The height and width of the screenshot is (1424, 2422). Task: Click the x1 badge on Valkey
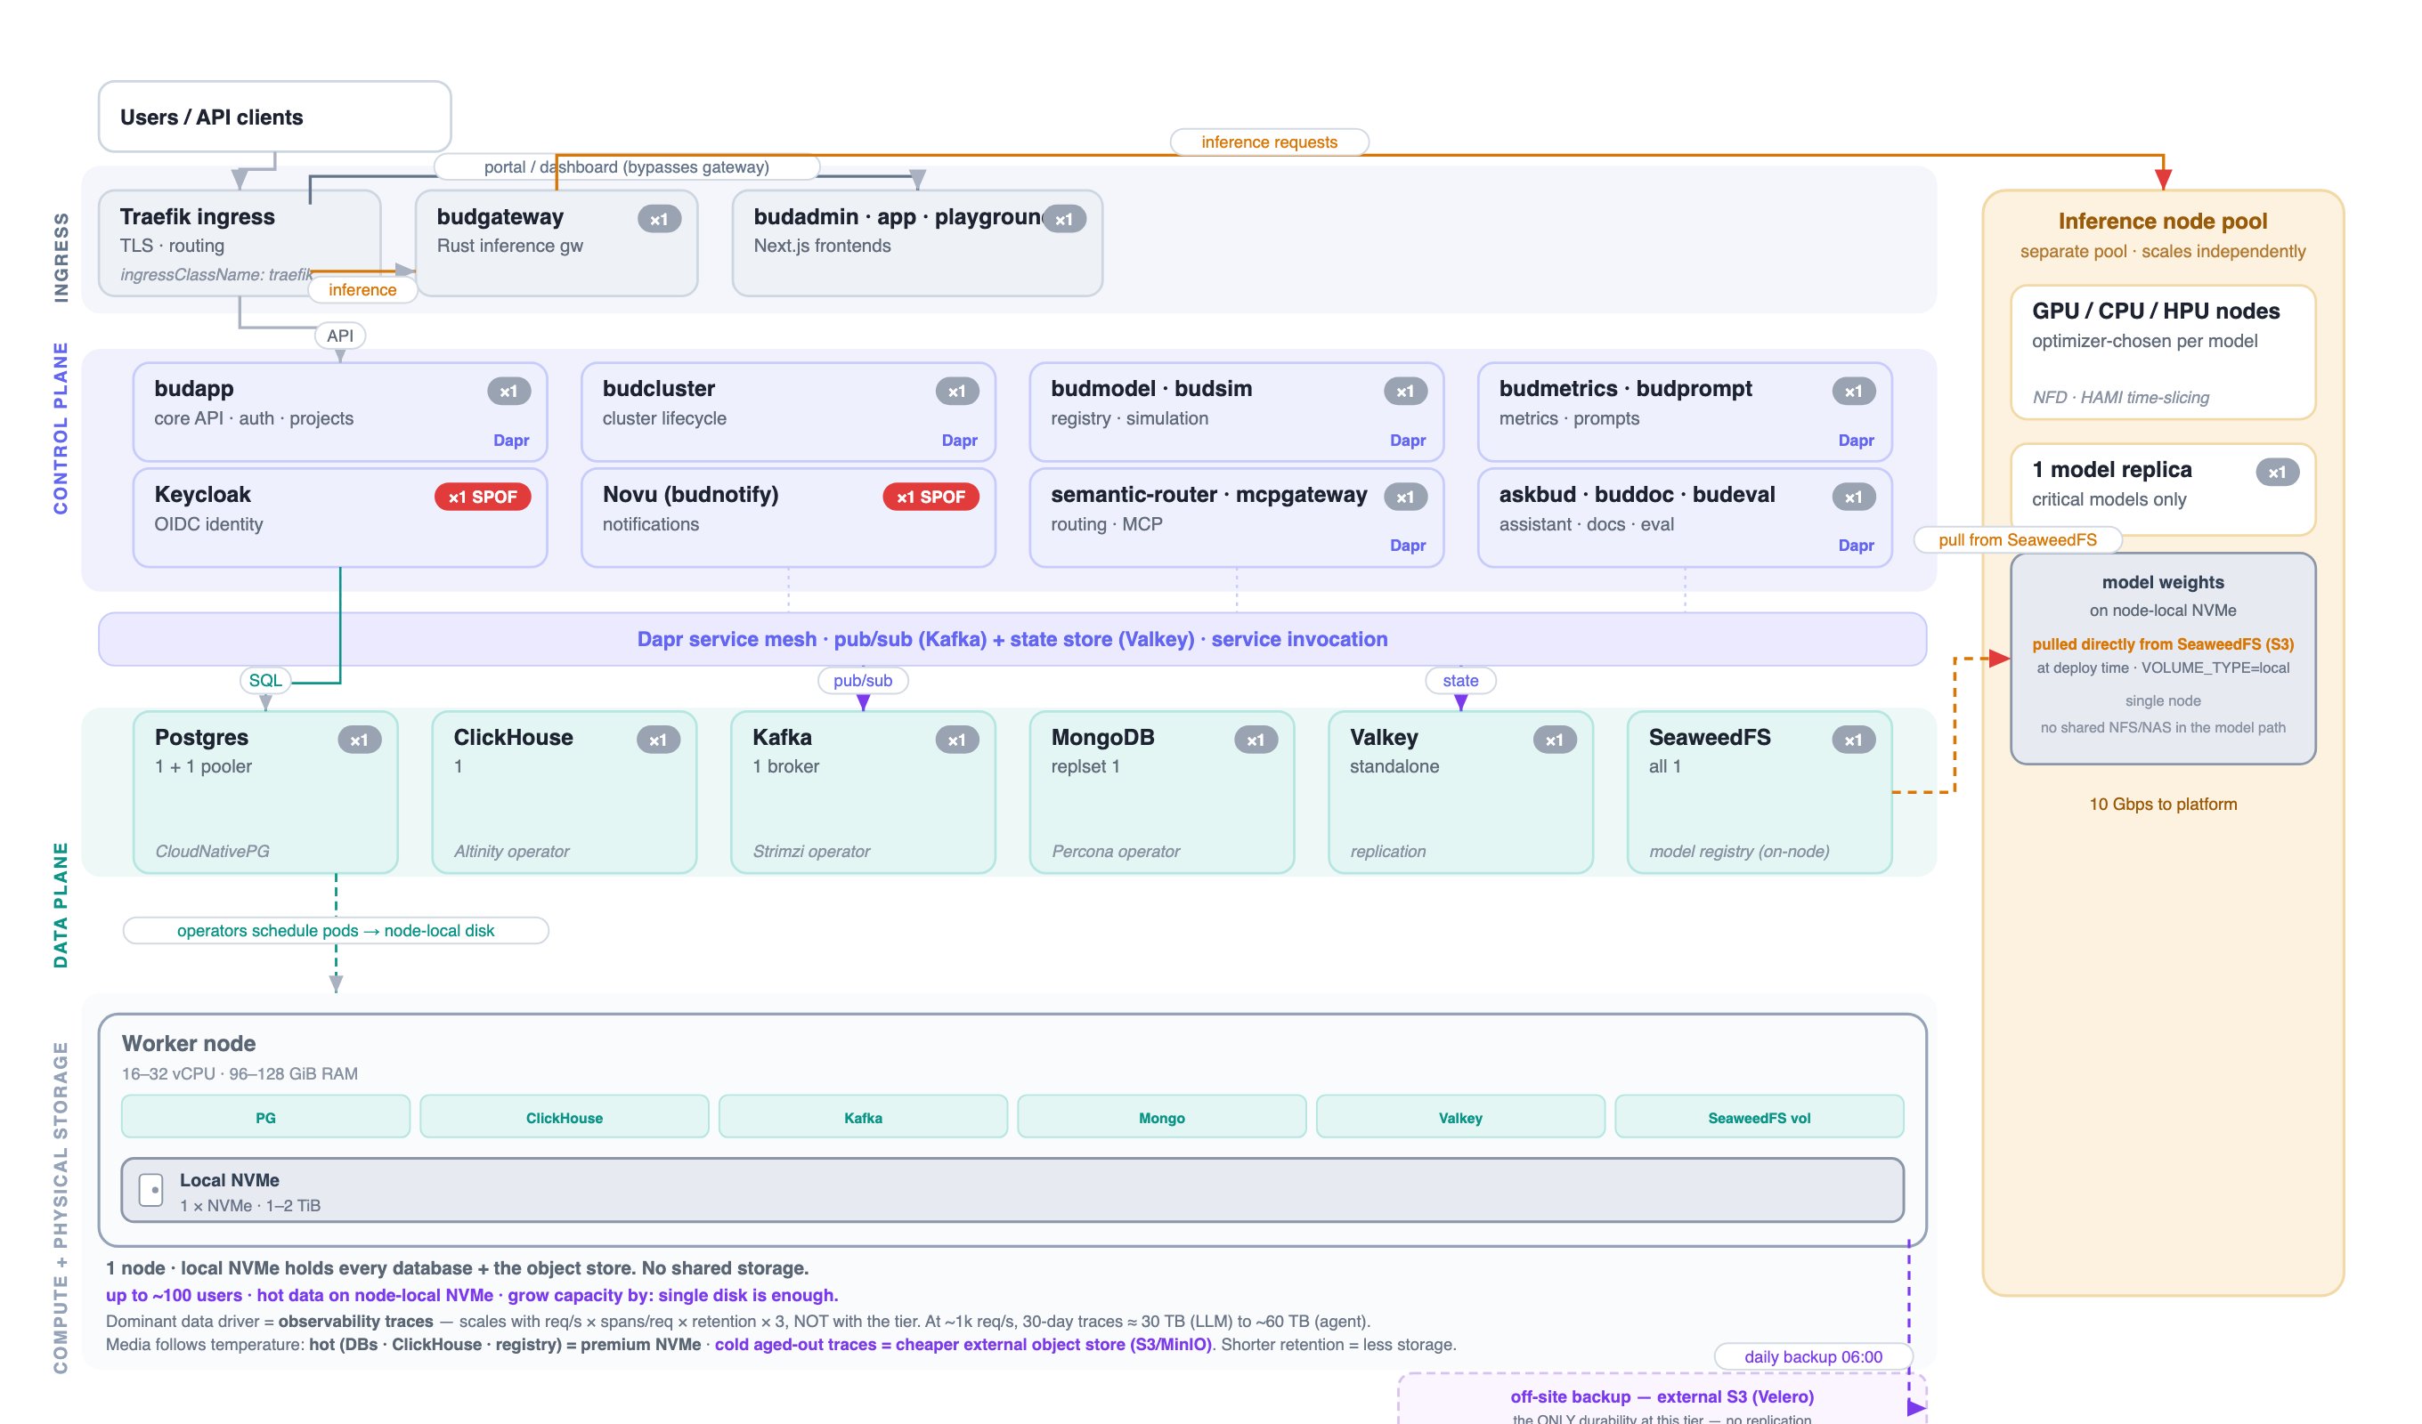point(1555,740)
